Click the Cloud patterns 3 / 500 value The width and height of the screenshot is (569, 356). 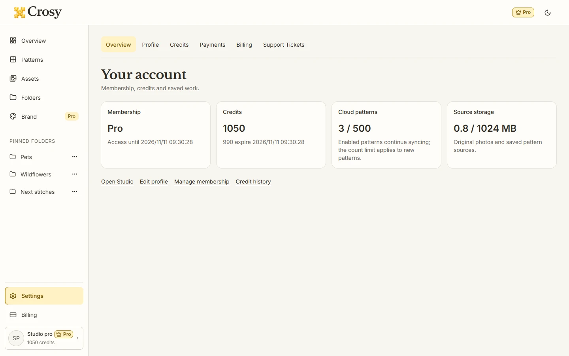(x=354, y=129)
